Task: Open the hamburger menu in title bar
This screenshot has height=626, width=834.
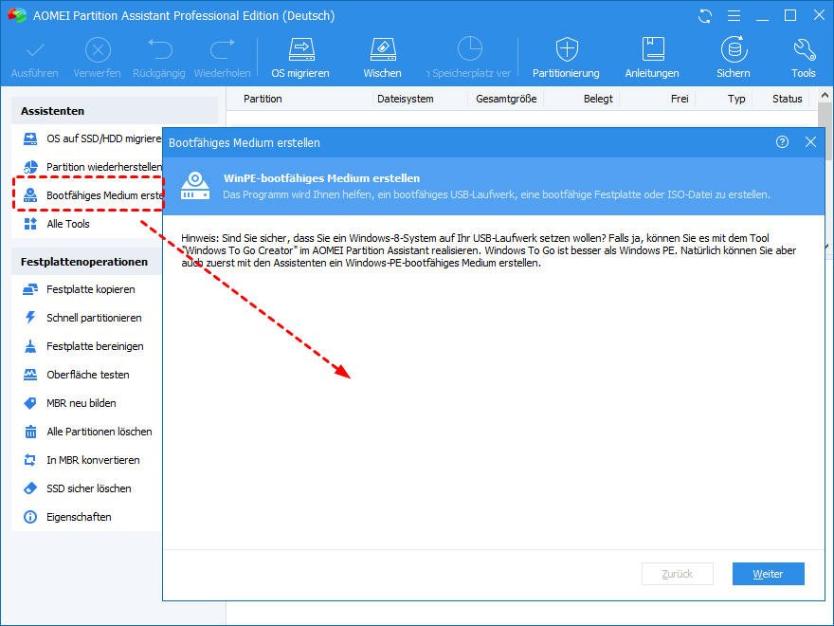Action: 734,16
